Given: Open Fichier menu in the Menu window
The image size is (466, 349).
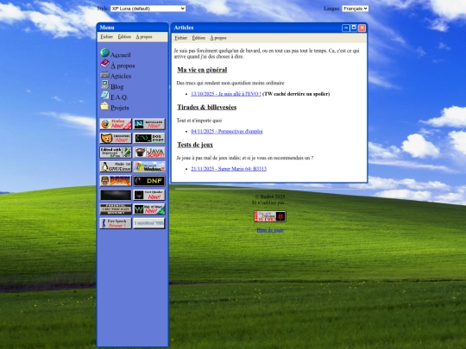Looking at the screenshot, I should tap(106, 37).
